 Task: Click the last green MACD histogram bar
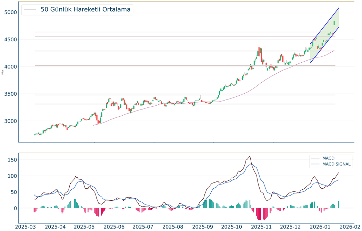(339, 204)
